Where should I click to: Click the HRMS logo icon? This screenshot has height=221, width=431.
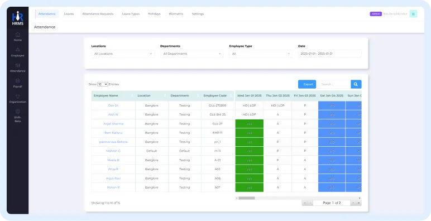tap(18, 18)
